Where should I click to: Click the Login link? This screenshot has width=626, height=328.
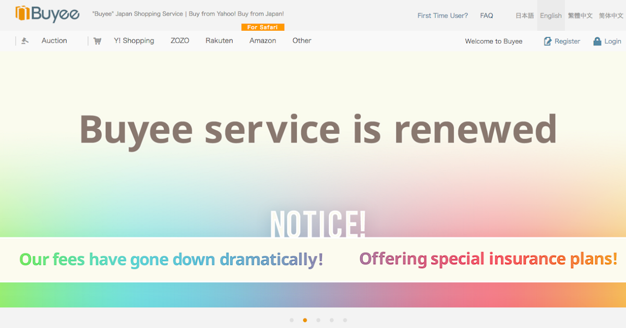[x=613, y=41]
